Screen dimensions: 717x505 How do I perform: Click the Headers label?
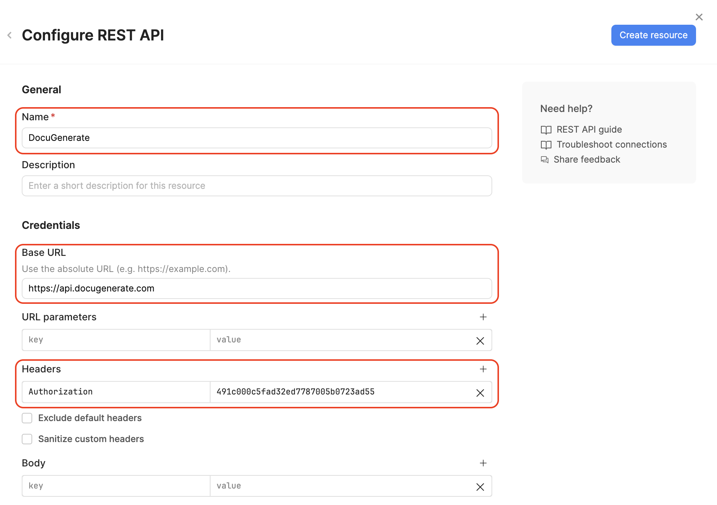coord(41,369)
